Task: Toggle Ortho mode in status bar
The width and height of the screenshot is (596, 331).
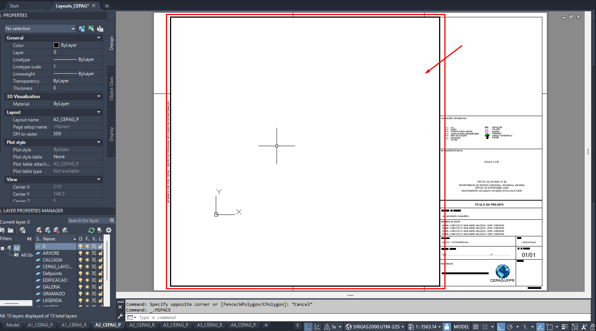Action: tap(501, 326)
